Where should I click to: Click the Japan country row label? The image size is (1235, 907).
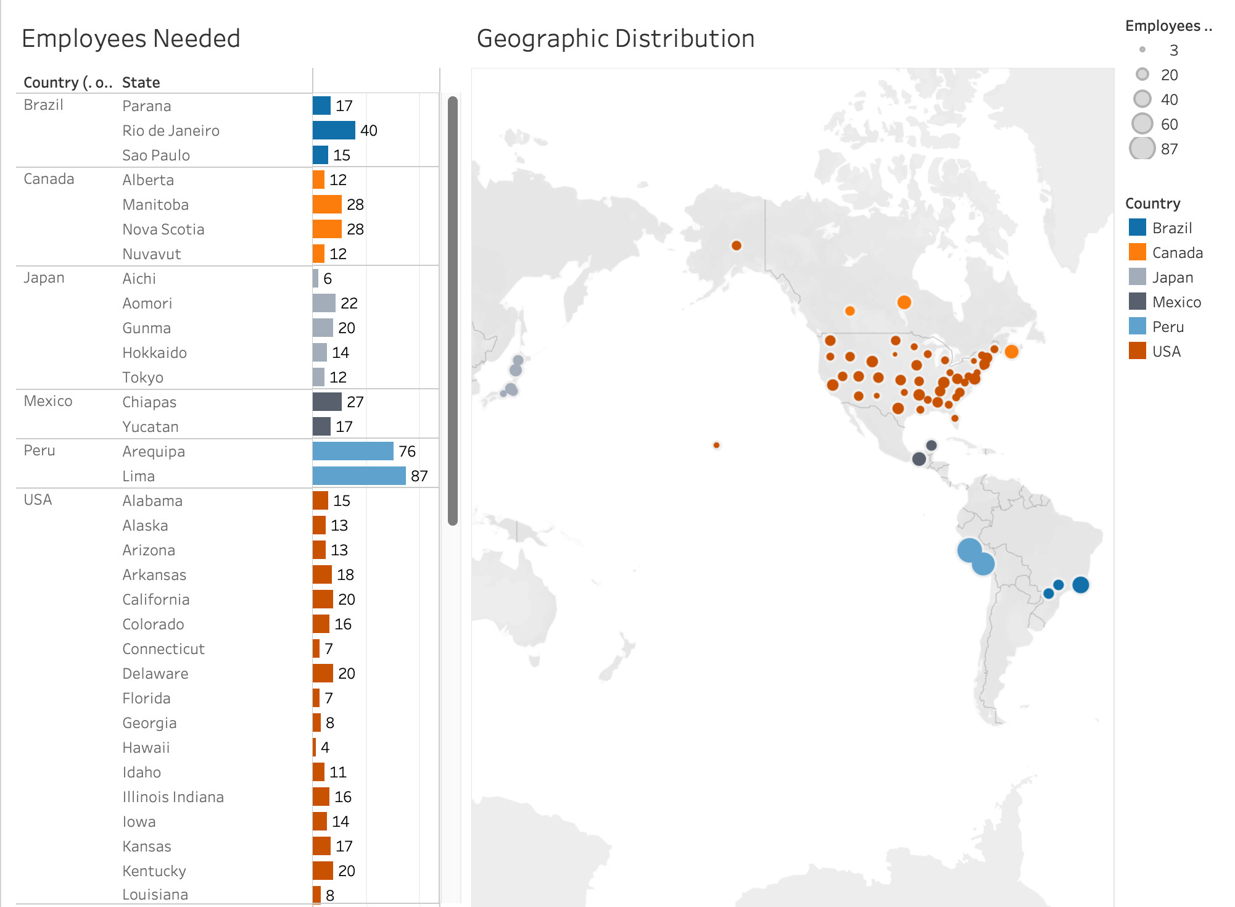[x=44, y=278]
